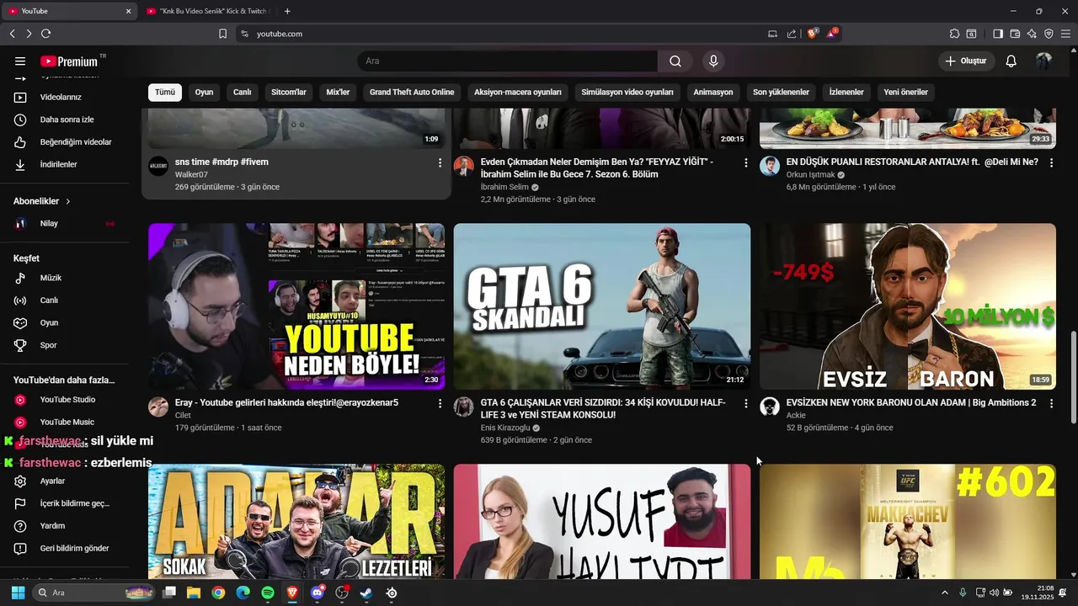Image resolution: width=1078 pixels, height=606 pixels.
Task: Click the Brave Shields lion icon
Action: click(x=813, y=34)
